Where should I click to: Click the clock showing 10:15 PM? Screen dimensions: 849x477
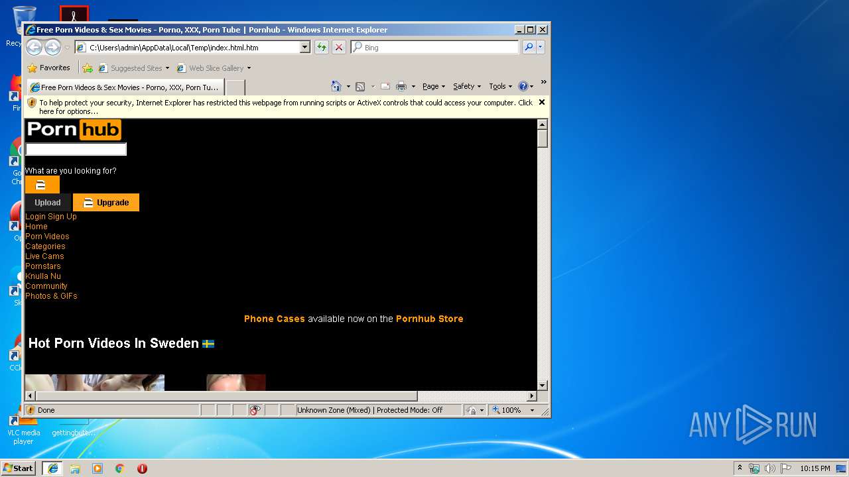pos(815,468)
